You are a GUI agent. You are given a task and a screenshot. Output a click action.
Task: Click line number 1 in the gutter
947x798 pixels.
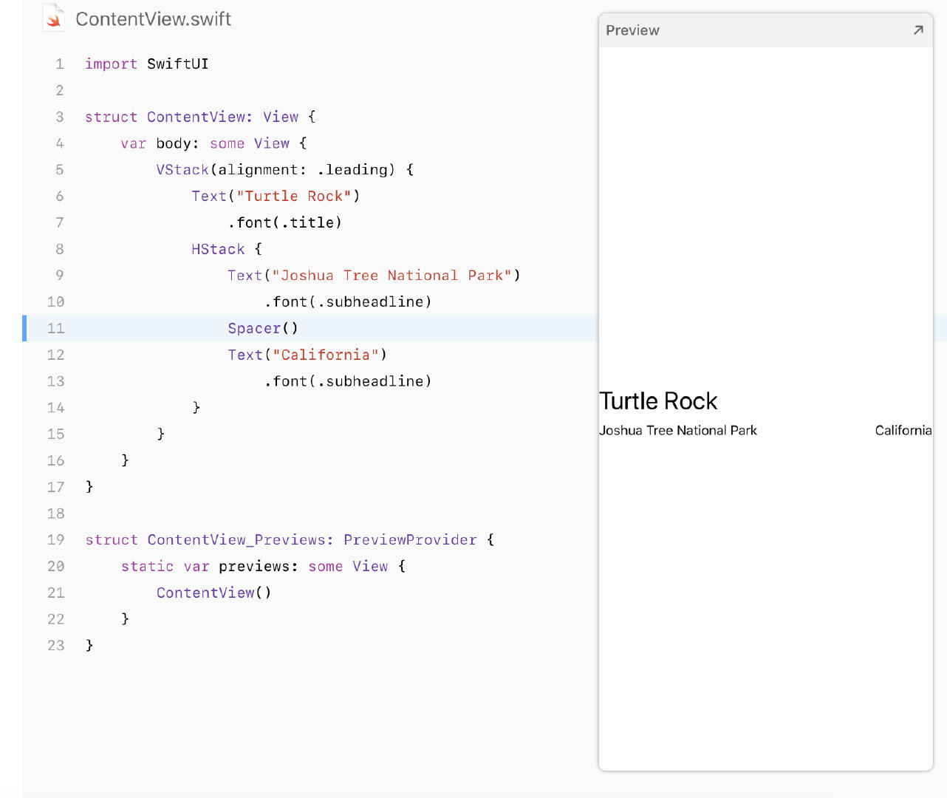(x=59, y=64)
